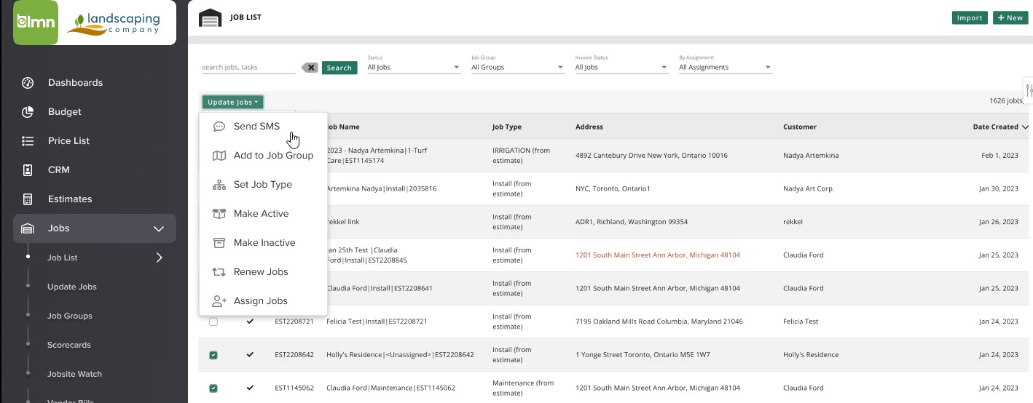Click the Price List icon in sidebar

click(28, 141)
